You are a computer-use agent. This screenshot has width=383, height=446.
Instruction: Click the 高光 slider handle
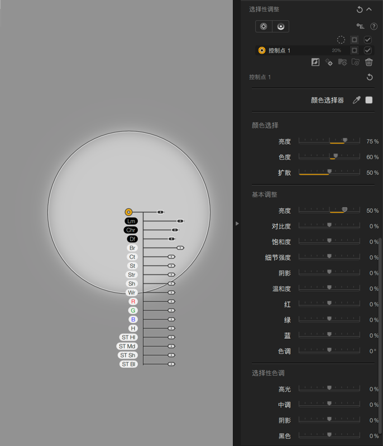tap(329, 388)
